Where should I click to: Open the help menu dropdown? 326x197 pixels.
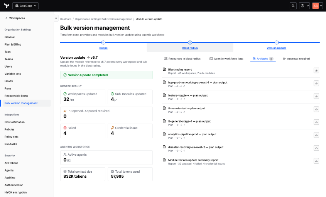(x=304, y=6)
